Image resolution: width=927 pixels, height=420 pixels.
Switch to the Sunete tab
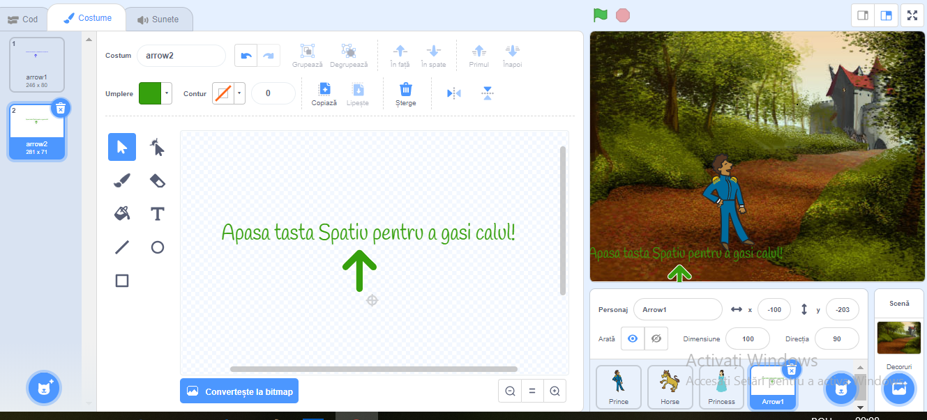pos(159,19)
